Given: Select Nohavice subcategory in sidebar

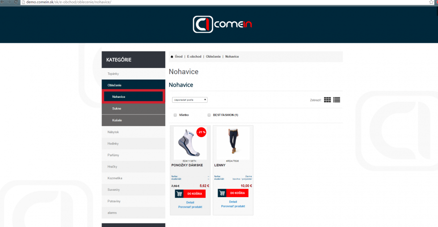Looking at the screenshot, I should [x=134, y=97].
